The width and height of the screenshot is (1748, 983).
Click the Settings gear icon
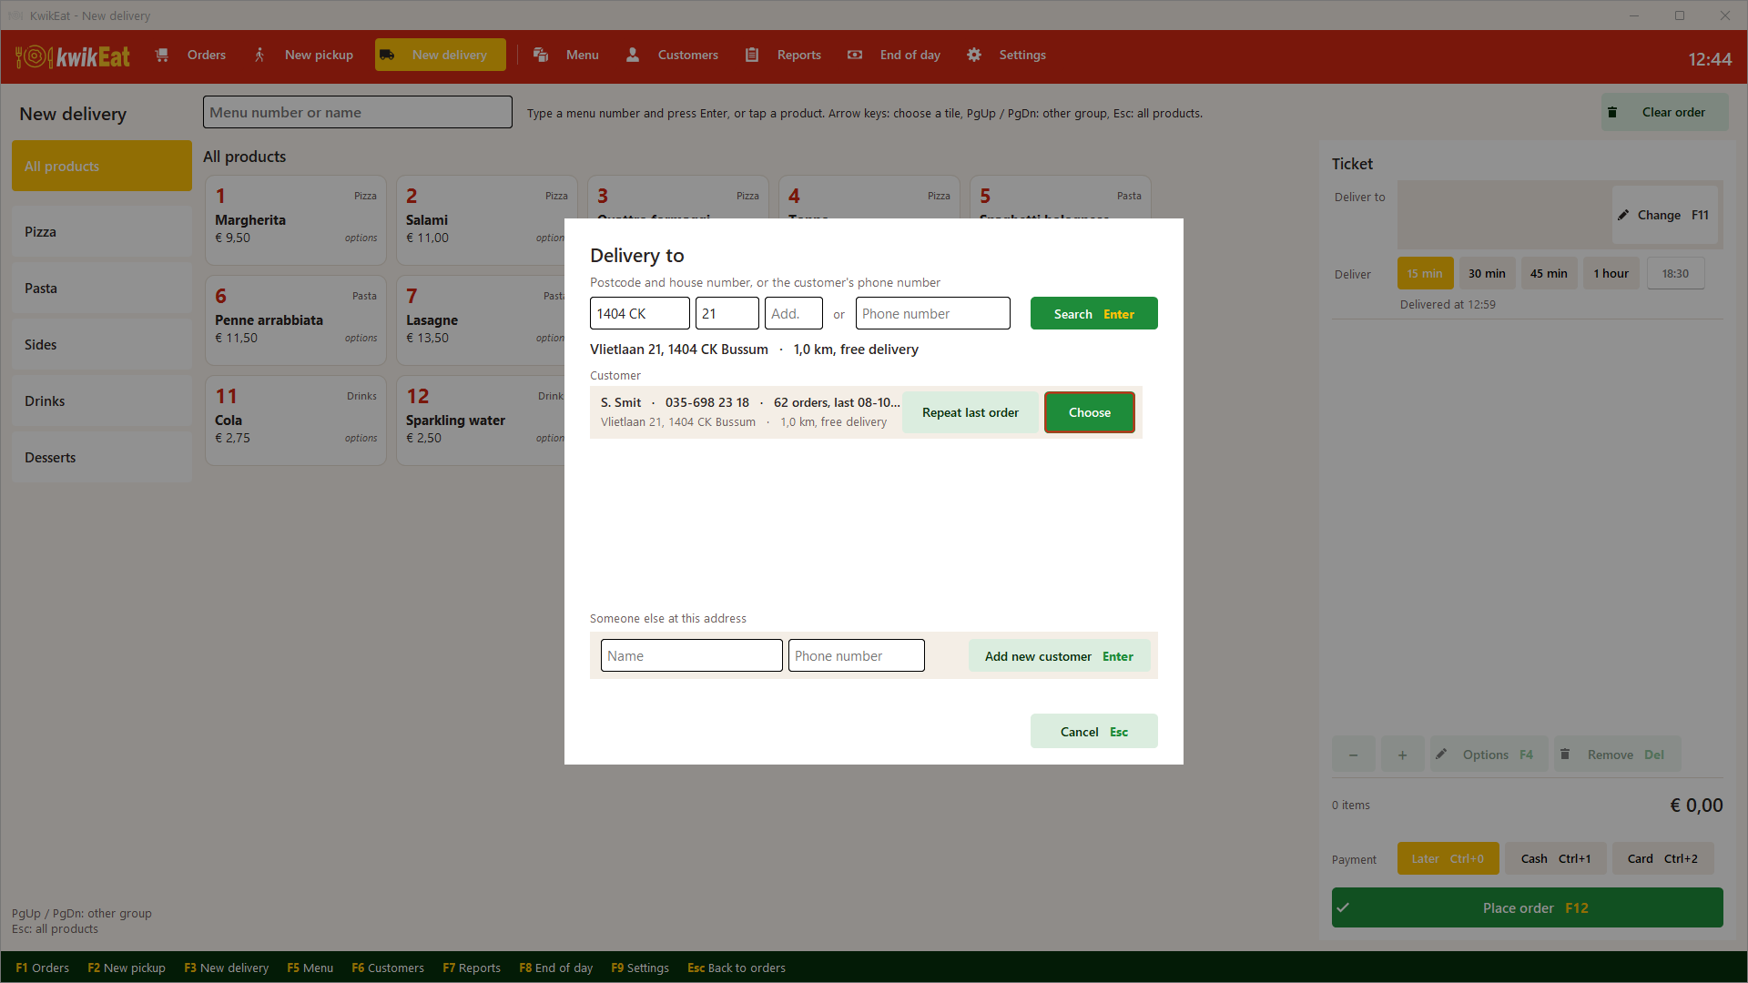[x=974, y=55]
